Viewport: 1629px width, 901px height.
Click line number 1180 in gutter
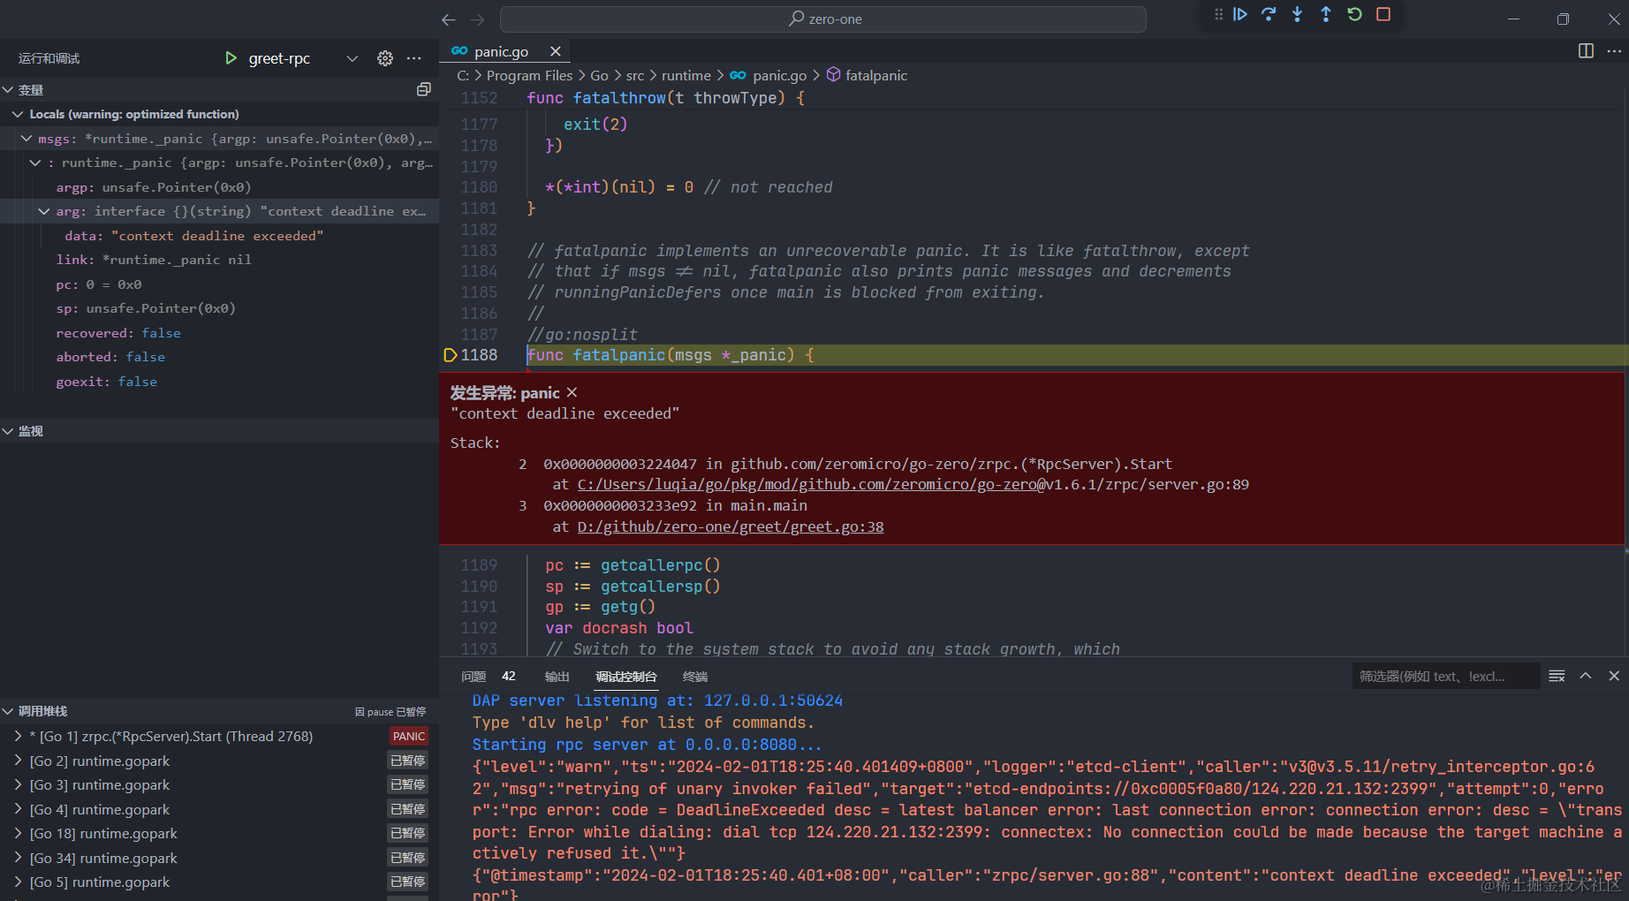[x=479, y=187]
